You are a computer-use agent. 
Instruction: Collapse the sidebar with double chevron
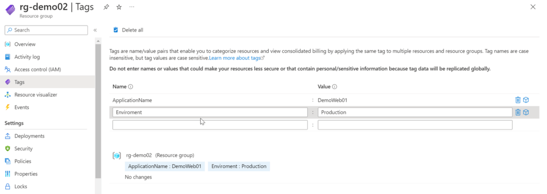(x=95, y=30)
